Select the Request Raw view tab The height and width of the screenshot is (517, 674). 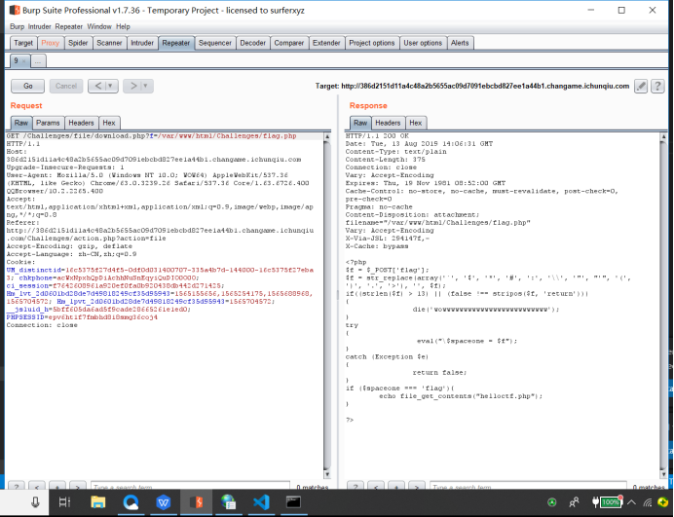pyautogui.click(x=21, y=123)
